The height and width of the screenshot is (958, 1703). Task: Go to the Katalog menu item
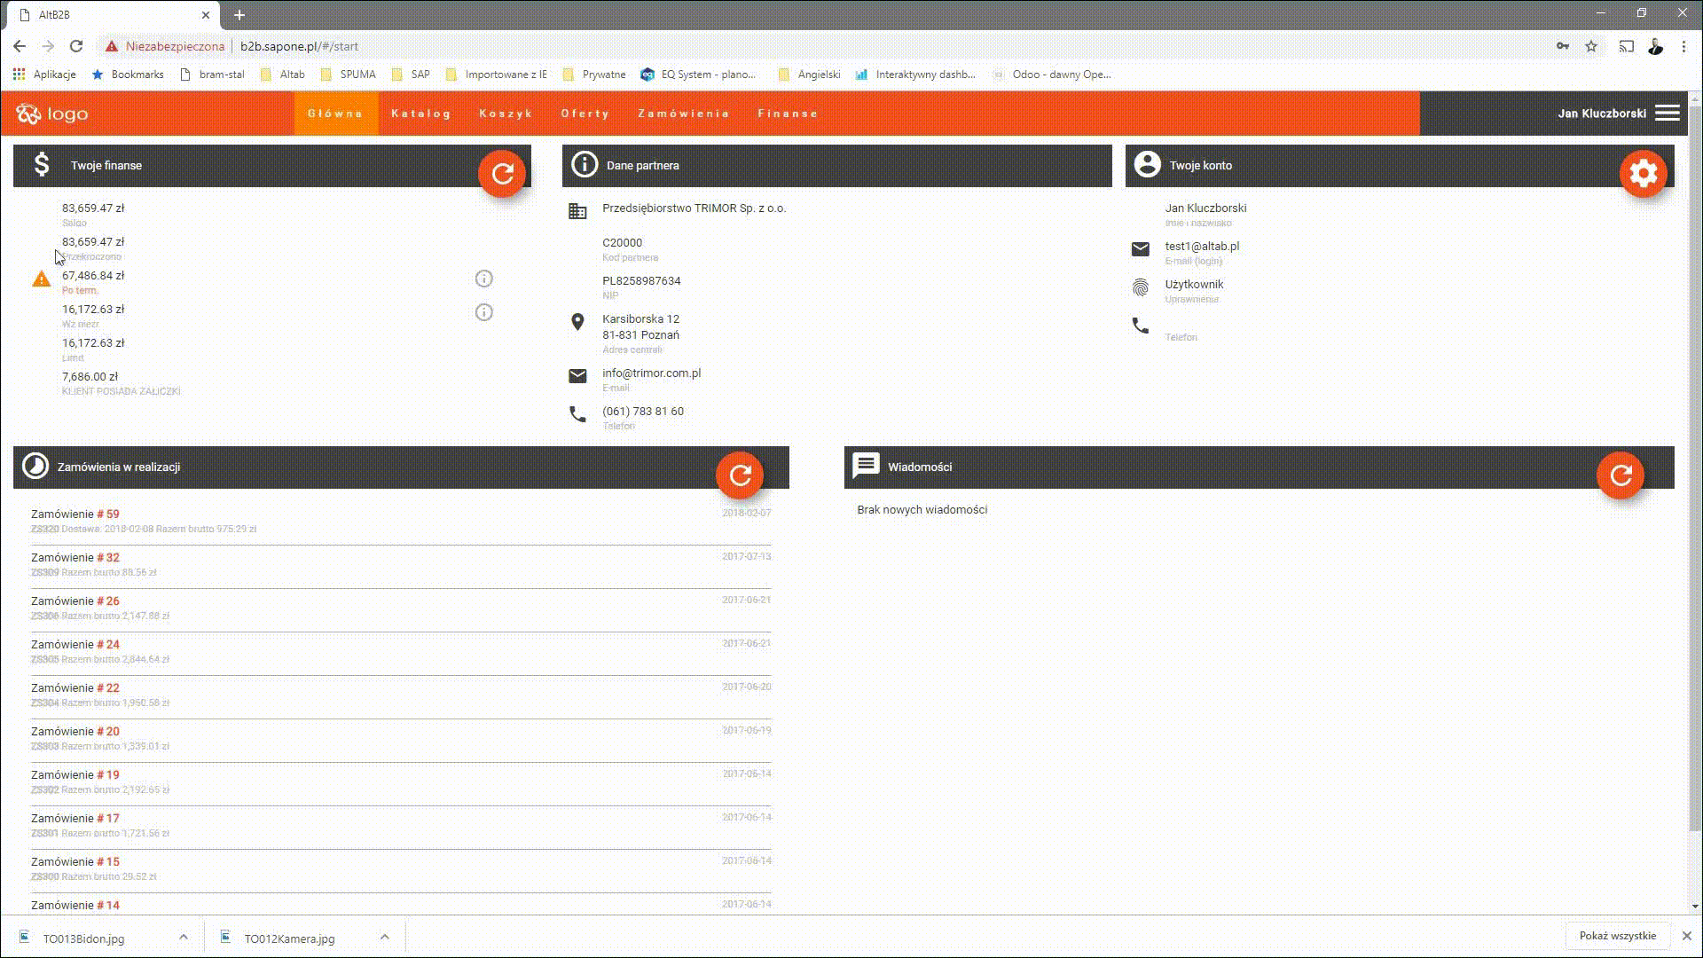coord(421,114)
